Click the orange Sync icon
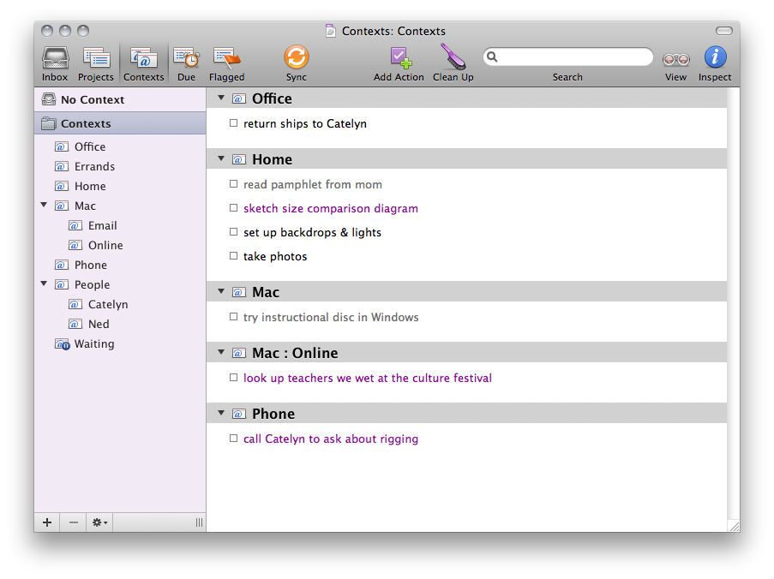Viewport: 774px width, 579px height. point(296,57)
